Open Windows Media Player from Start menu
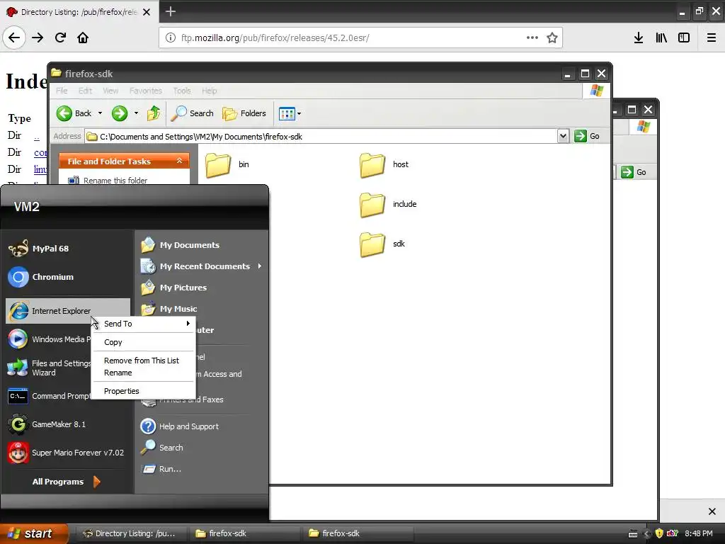 pos(49,339)
